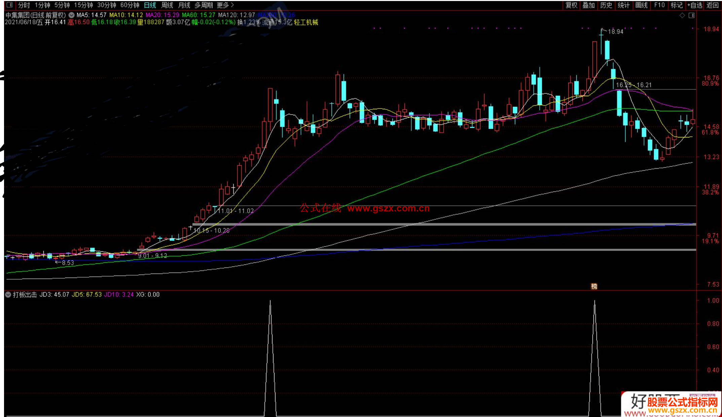Add stock via +自选 button
The image size is (722, 417).
695,5
